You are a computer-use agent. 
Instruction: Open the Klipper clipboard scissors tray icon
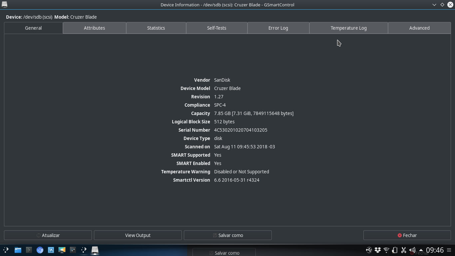point(403,250)
